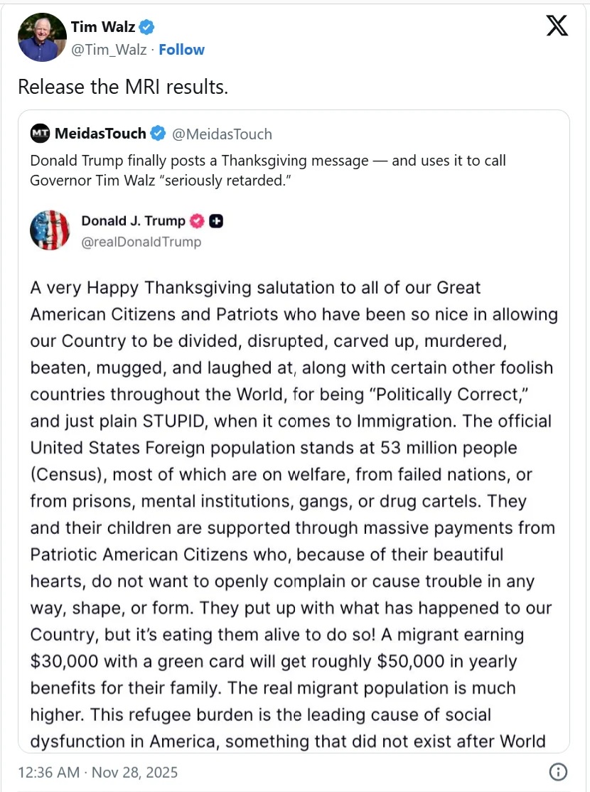Click the X logo icon
The image size is (590, 792).
tap(557, 26)
